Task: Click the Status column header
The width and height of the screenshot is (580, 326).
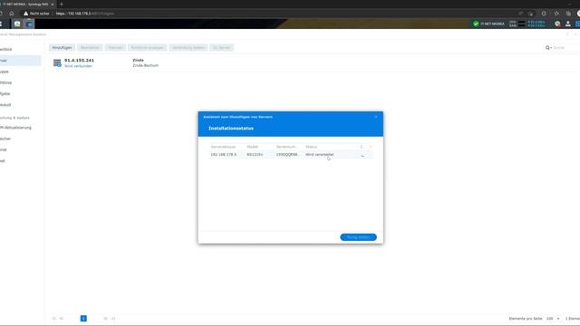Action: point(312,147)
